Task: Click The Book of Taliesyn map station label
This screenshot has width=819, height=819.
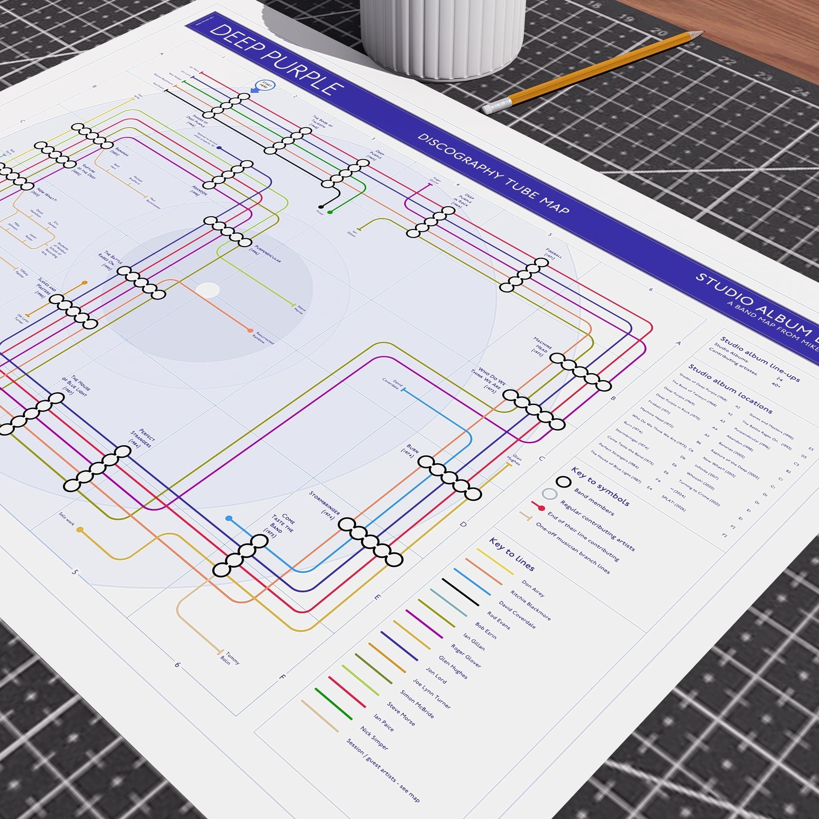Action: [322, 122]
